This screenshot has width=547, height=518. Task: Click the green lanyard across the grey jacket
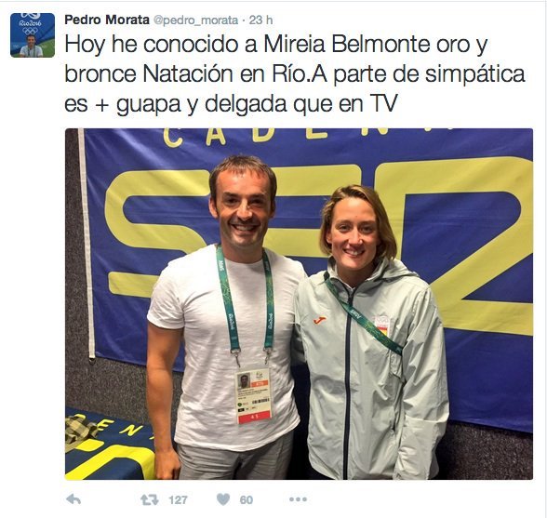(x=363, y=314)
